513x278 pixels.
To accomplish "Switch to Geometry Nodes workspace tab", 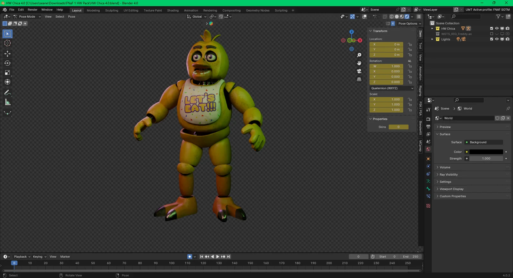I will 257,10.
